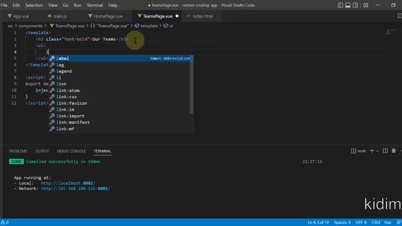Select the link:mf suggestion
402x226 pixels.
coord(119,129)
